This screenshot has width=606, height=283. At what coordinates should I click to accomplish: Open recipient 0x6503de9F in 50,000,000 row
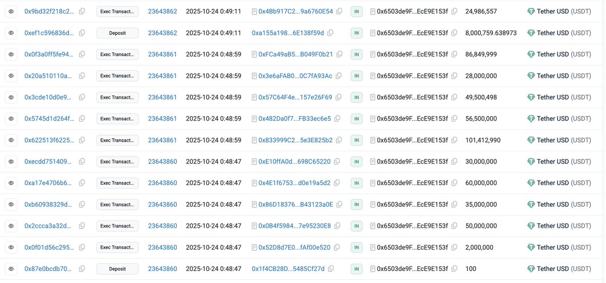coord(412,225)
